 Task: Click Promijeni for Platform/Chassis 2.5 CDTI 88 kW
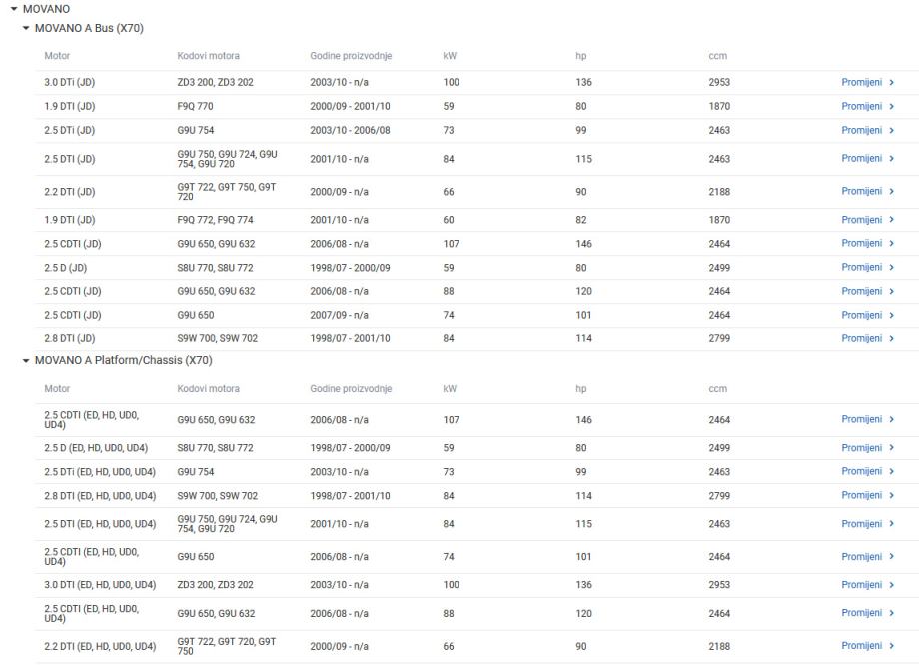pos(861,613)
